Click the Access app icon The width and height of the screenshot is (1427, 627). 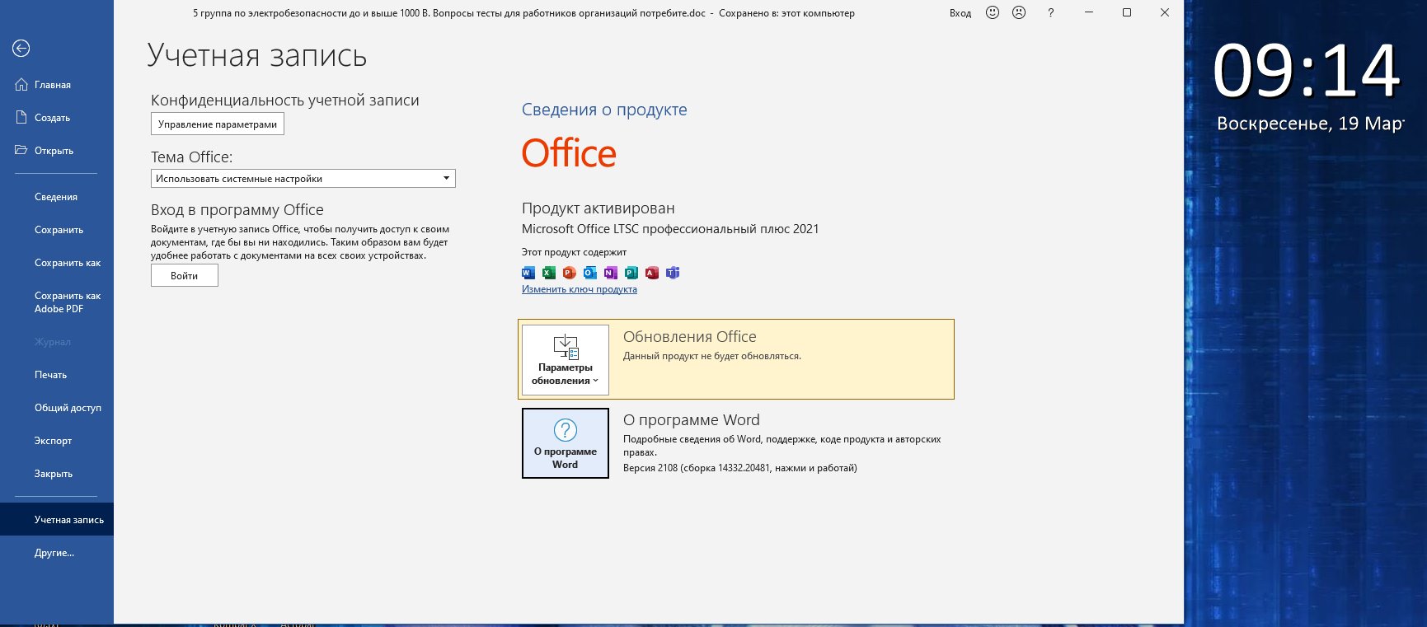tap(652, 273)
